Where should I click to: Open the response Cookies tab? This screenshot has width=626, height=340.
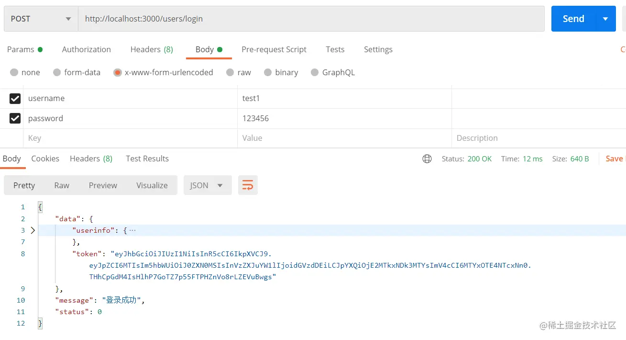click(x=45, y=159)
